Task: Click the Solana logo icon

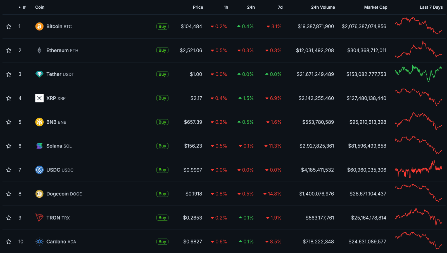Action: tap(39, 146)
